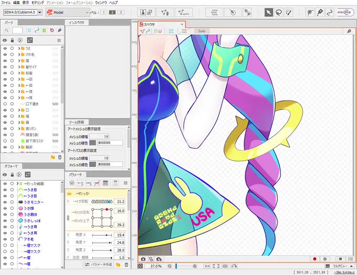Select edit level 2 button

click(x=112, y=12)
